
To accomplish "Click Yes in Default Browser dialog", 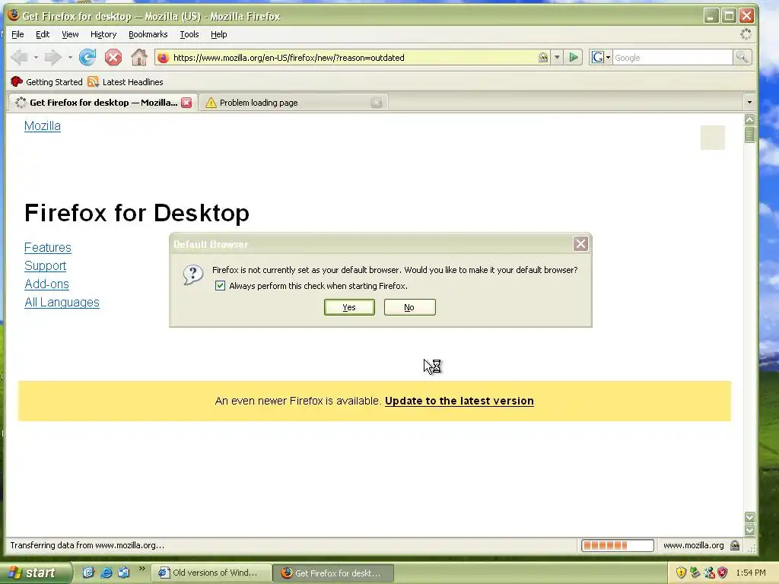I will 349,307.
